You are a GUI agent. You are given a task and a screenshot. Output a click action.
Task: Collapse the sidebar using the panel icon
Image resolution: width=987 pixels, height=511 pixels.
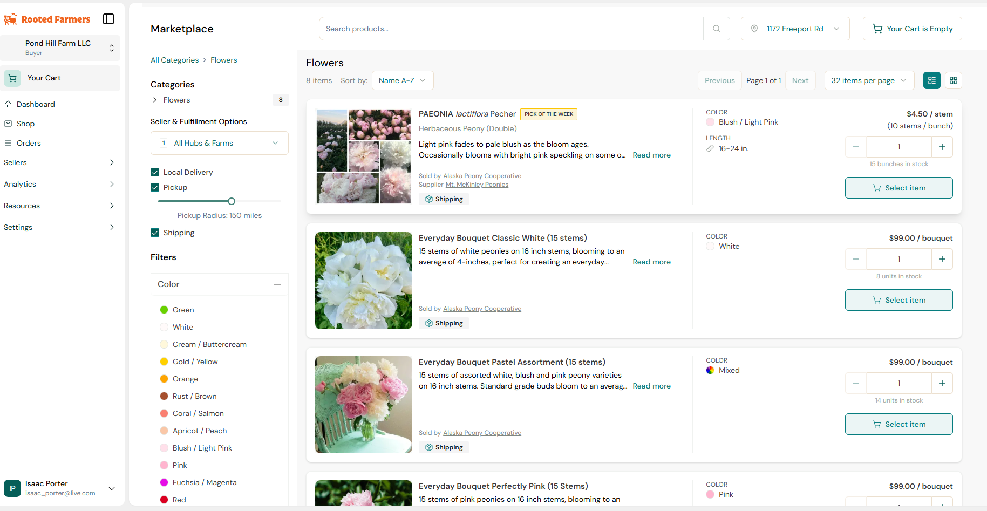tap(108, 19)
